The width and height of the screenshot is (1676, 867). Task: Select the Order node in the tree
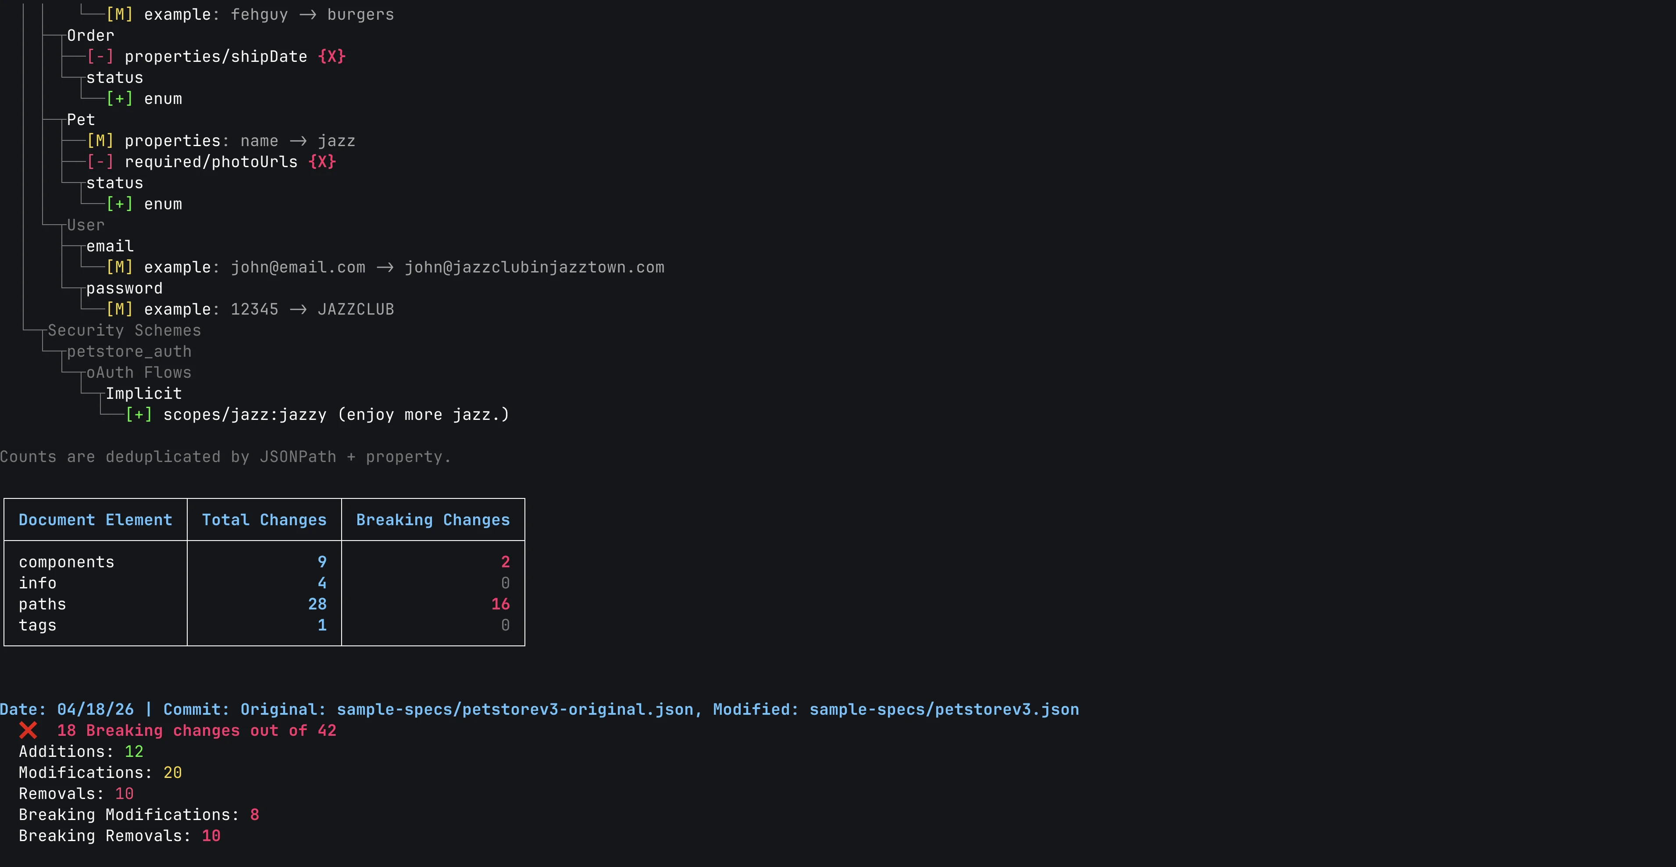point(90,36)
